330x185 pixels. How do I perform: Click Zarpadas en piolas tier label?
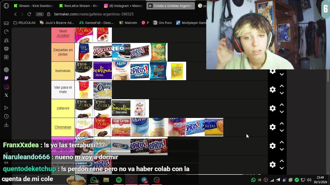(x=63, y=52)
